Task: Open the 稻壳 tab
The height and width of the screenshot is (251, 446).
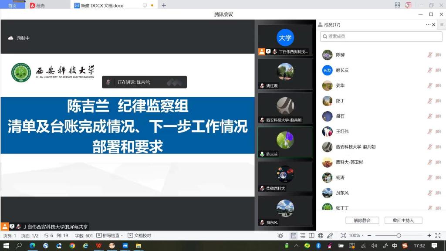Action: pyautogui.click(x=37, y=5)
